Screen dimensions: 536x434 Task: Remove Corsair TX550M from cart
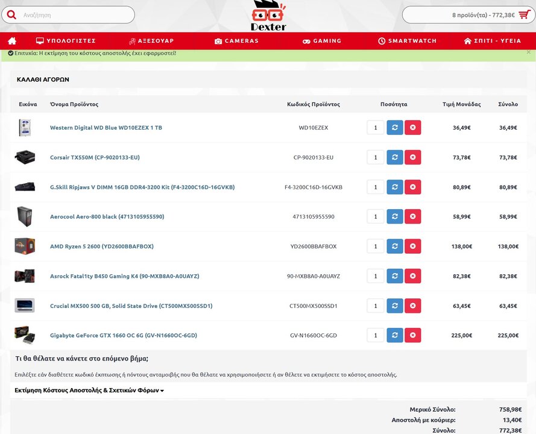[412, 157]
